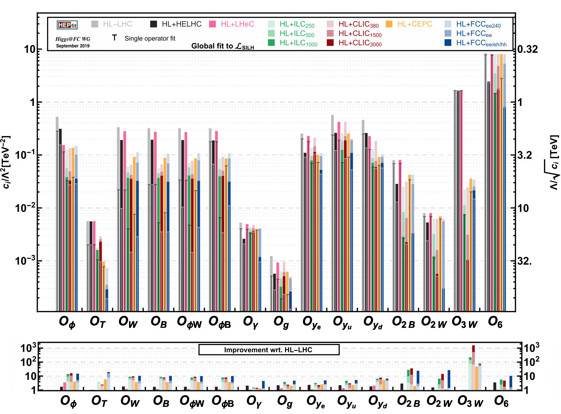Image resolution: width=561 pixels, height=414 pixels.
Task: Click the 'Global fit to L_SILH' title
Action: click(222, 46)
